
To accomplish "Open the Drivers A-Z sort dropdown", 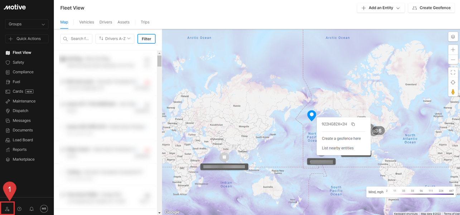I will point(115,39).
